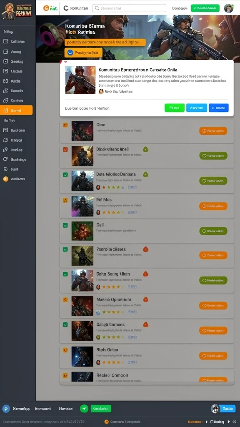Click the bottom-bar avatar next to the blue button
The width and height of the screenshot is (240, 427).
215,409
